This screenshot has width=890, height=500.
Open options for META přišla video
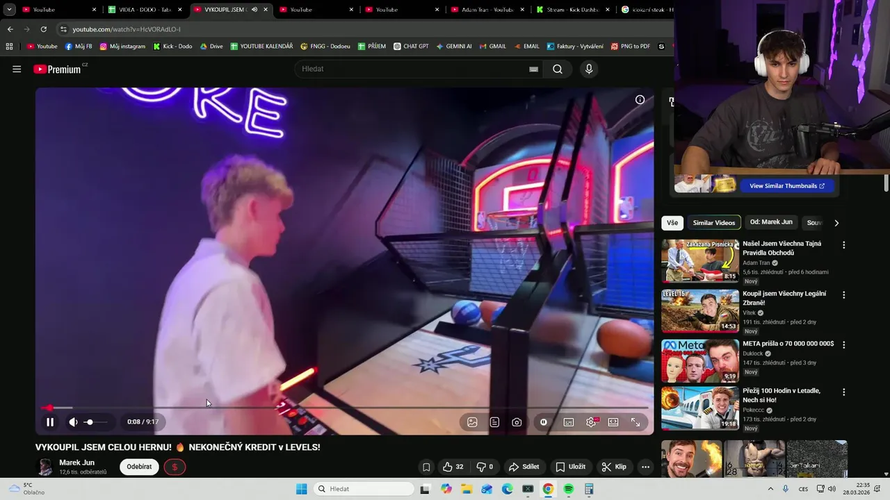pos(844,345)
